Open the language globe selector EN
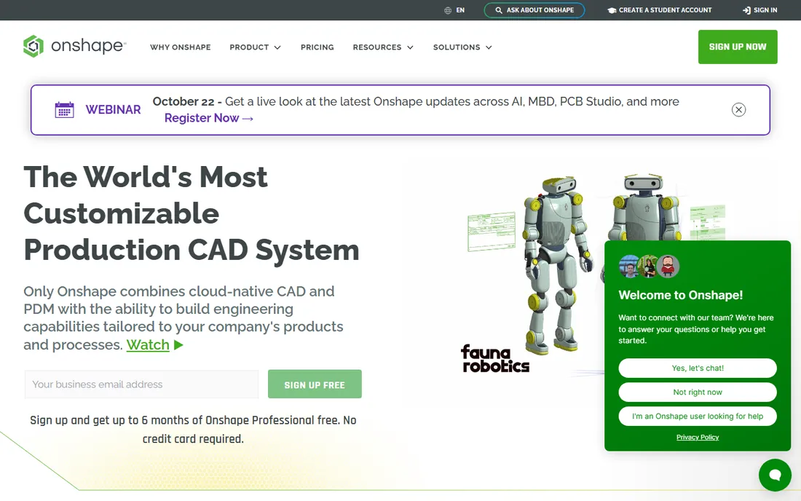The height and width of the screenshot is (501, 801). 454,10
